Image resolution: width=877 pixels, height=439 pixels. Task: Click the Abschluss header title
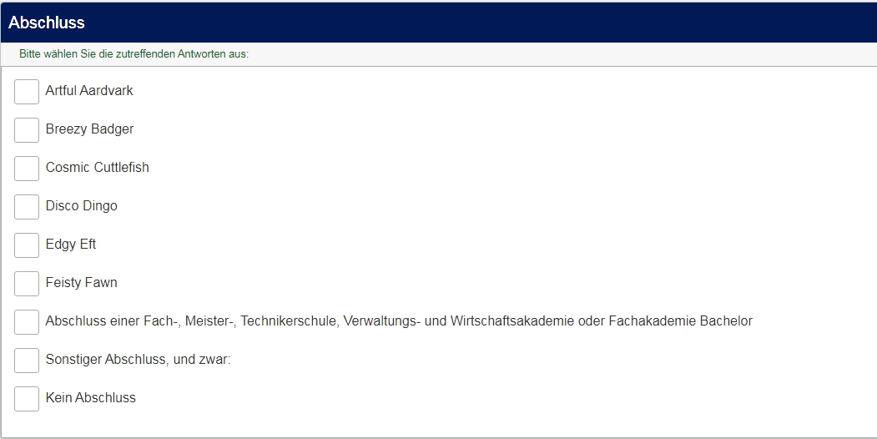(x=47, y=23)
